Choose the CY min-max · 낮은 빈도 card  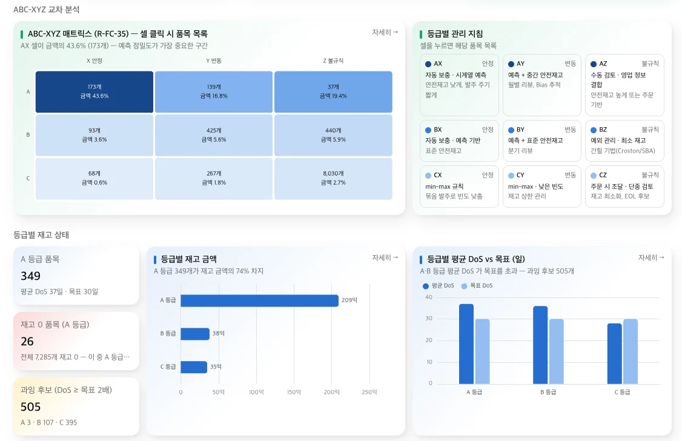542,186
